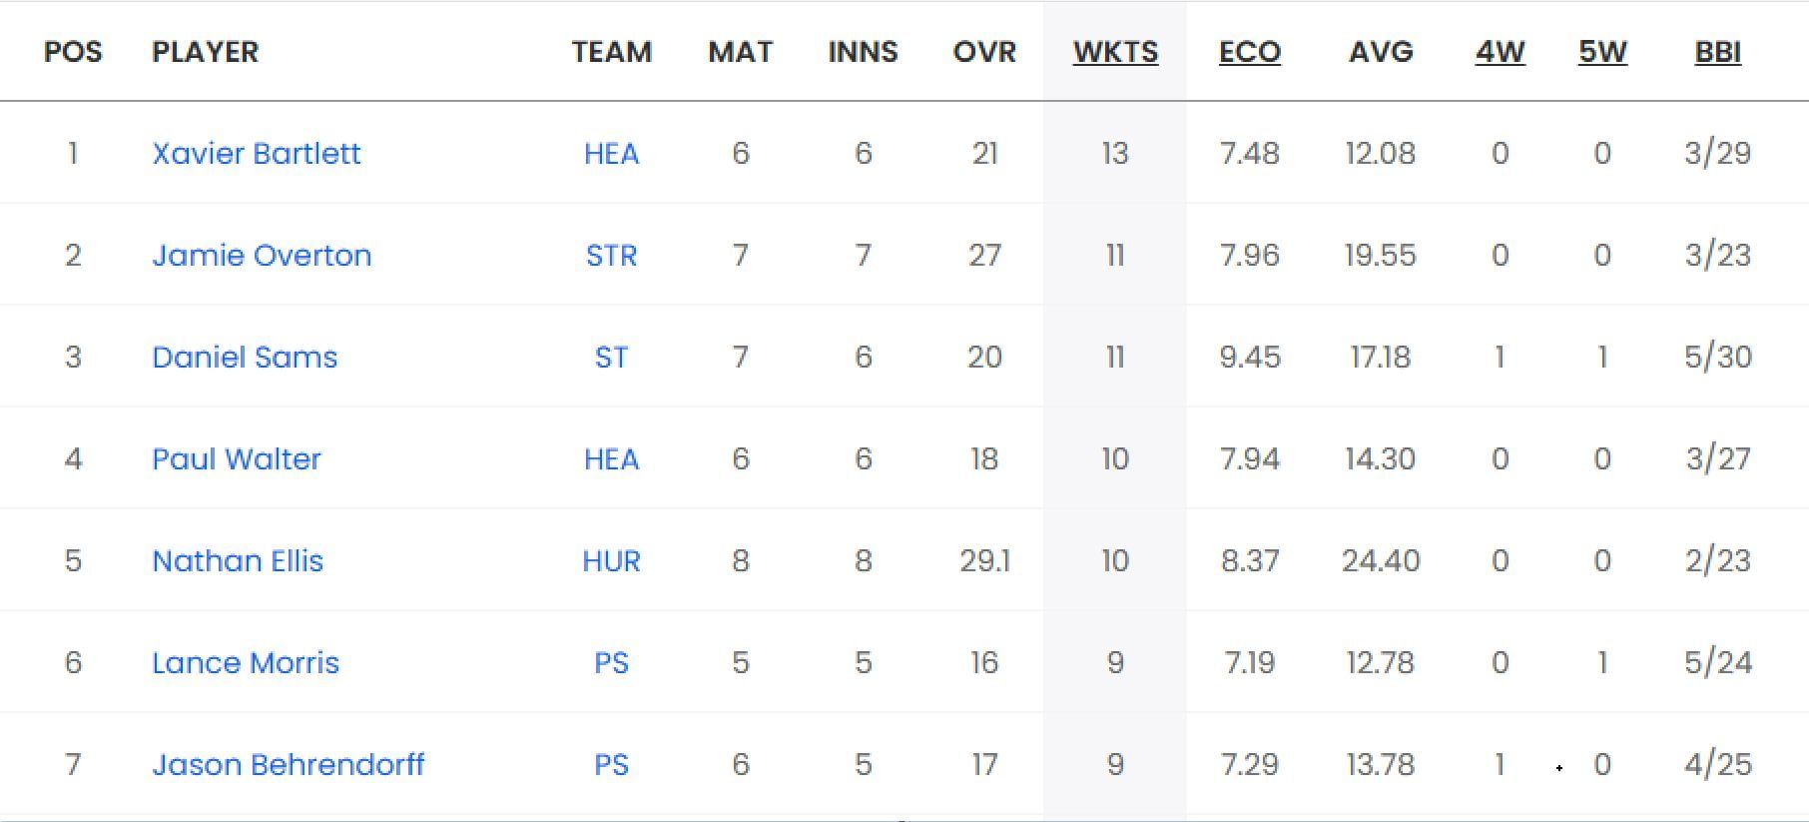Open the HUR team page
The width and height of the screenshot is (1809, 822).
tap(611, 560)
